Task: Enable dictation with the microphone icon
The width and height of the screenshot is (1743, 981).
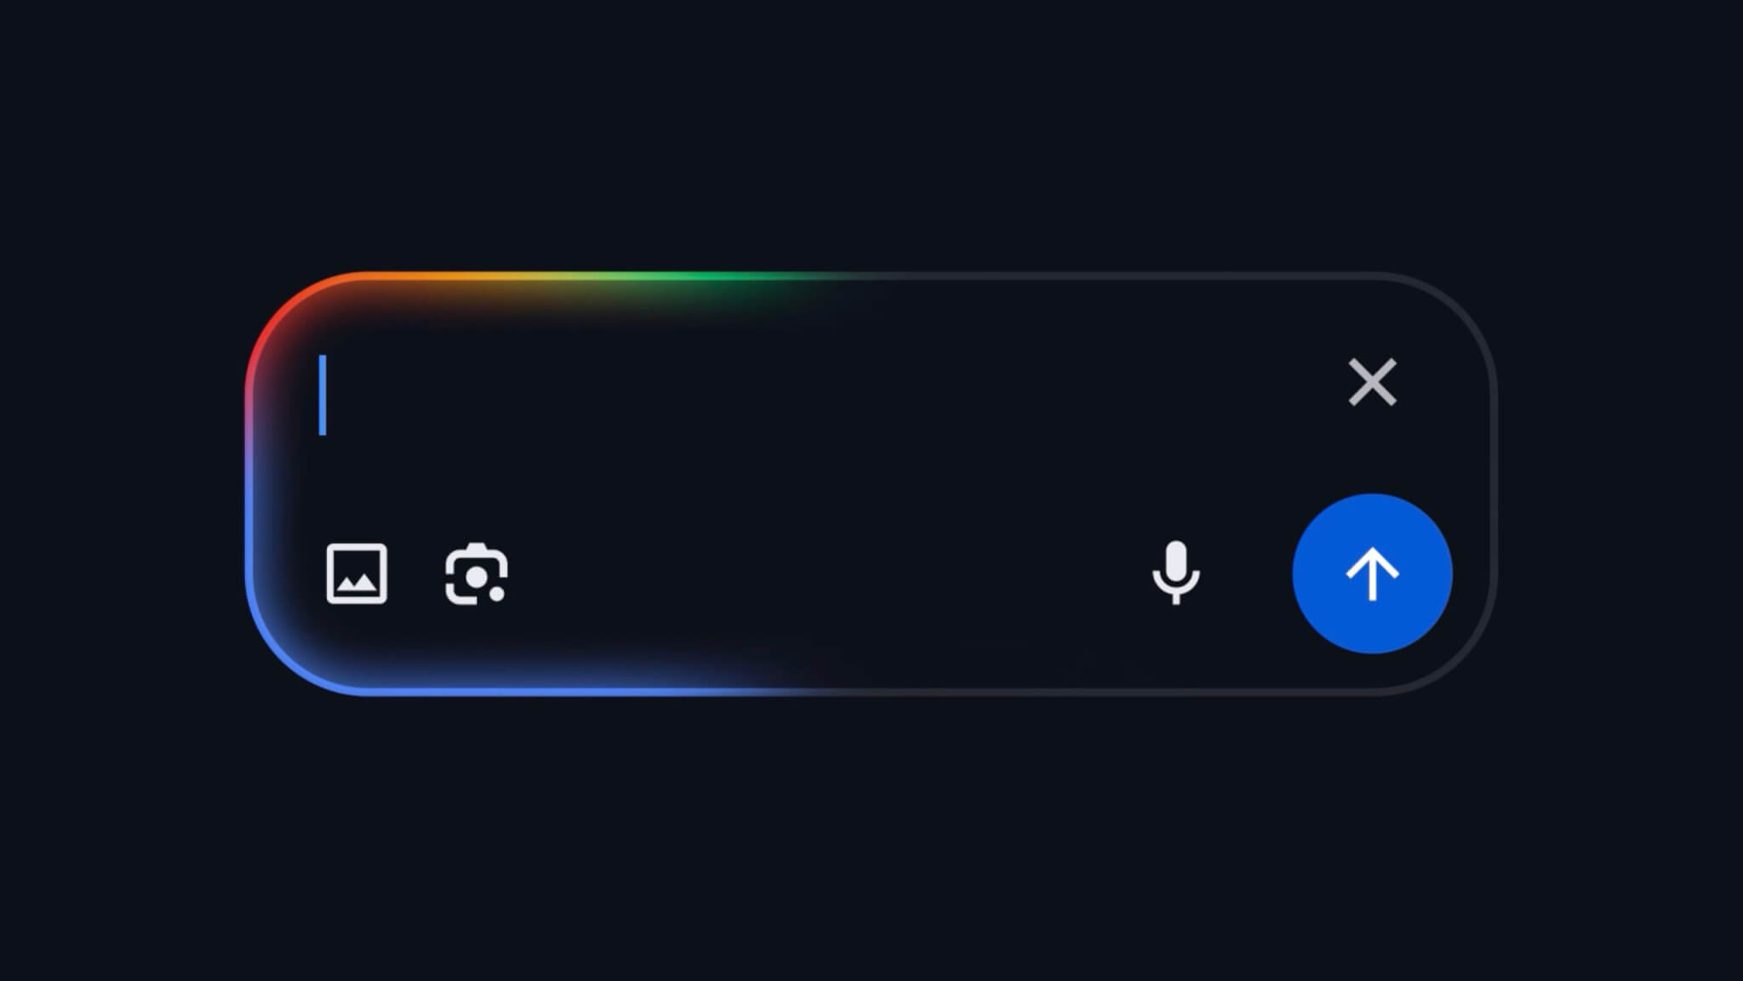Action: [x=1176, y=573]
